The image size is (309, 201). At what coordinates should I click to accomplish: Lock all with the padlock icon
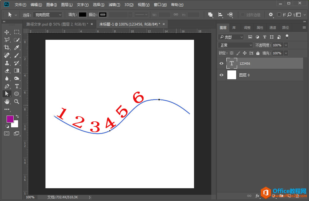click(258, 53)
